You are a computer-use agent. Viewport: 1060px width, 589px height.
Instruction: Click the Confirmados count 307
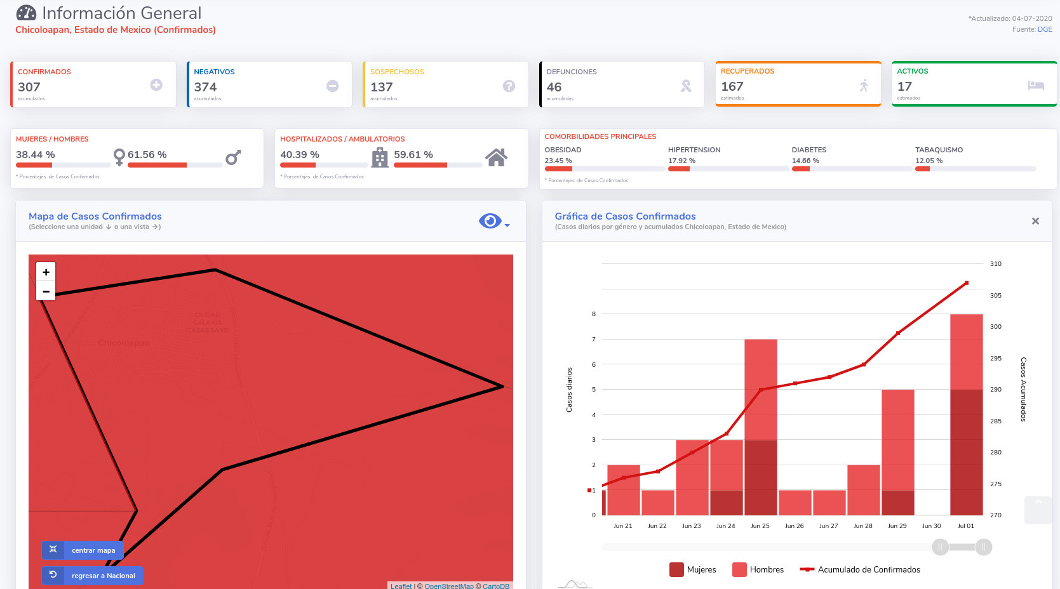[x=29, y=87]
